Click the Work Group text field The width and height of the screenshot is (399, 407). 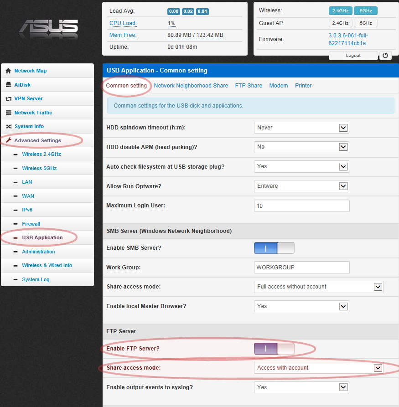301,268
